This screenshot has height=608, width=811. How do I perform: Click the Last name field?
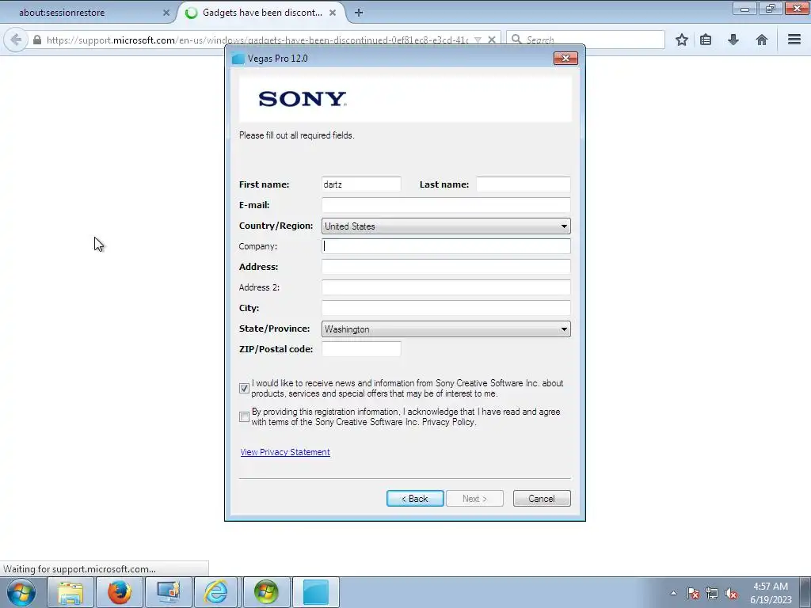coord(523,184)
